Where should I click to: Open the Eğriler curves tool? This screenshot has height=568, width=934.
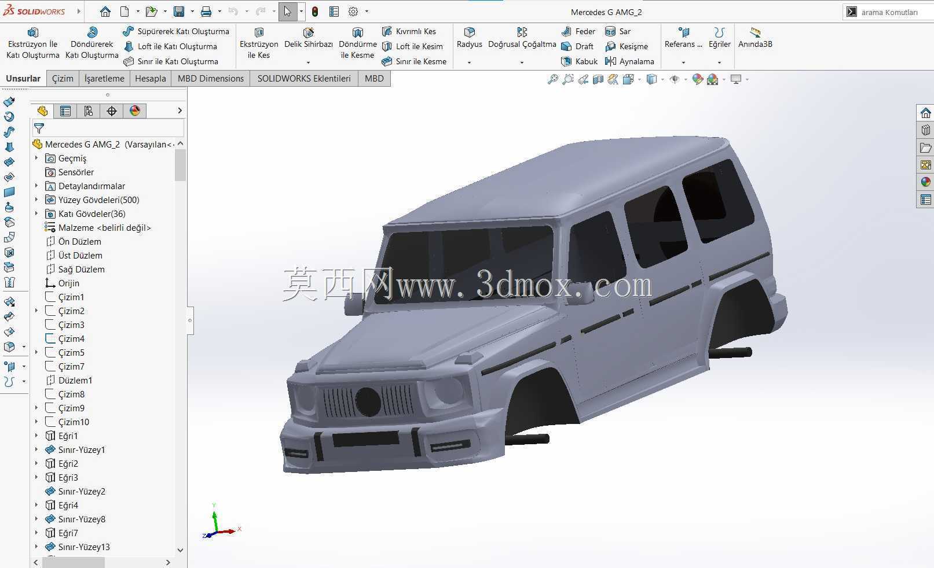click(720, 38)
